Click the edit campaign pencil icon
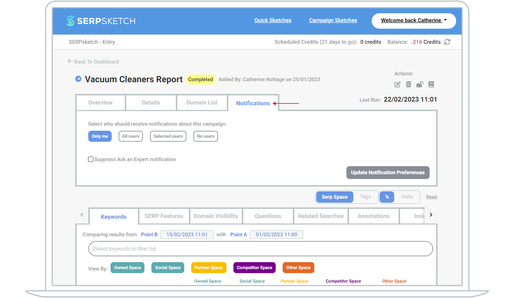Image resolution: width=515 pixels, height=298 pixels. pos(397,84)
